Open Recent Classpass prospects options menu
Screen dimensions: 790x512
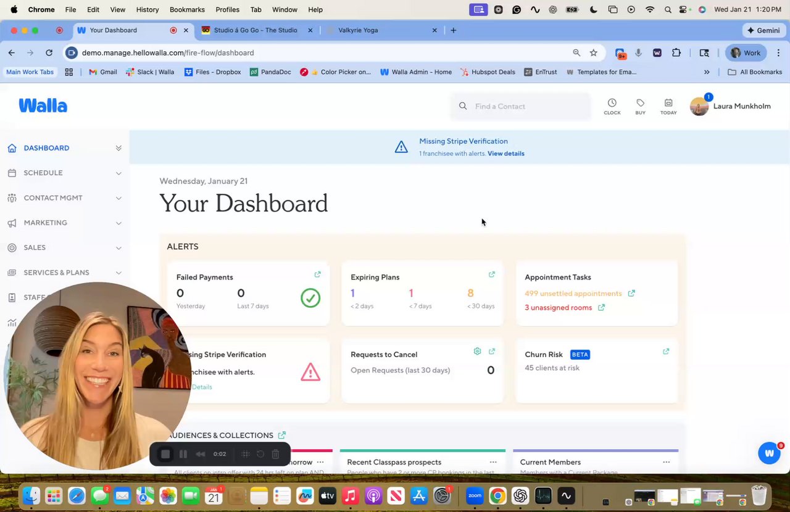click(493, 462)
